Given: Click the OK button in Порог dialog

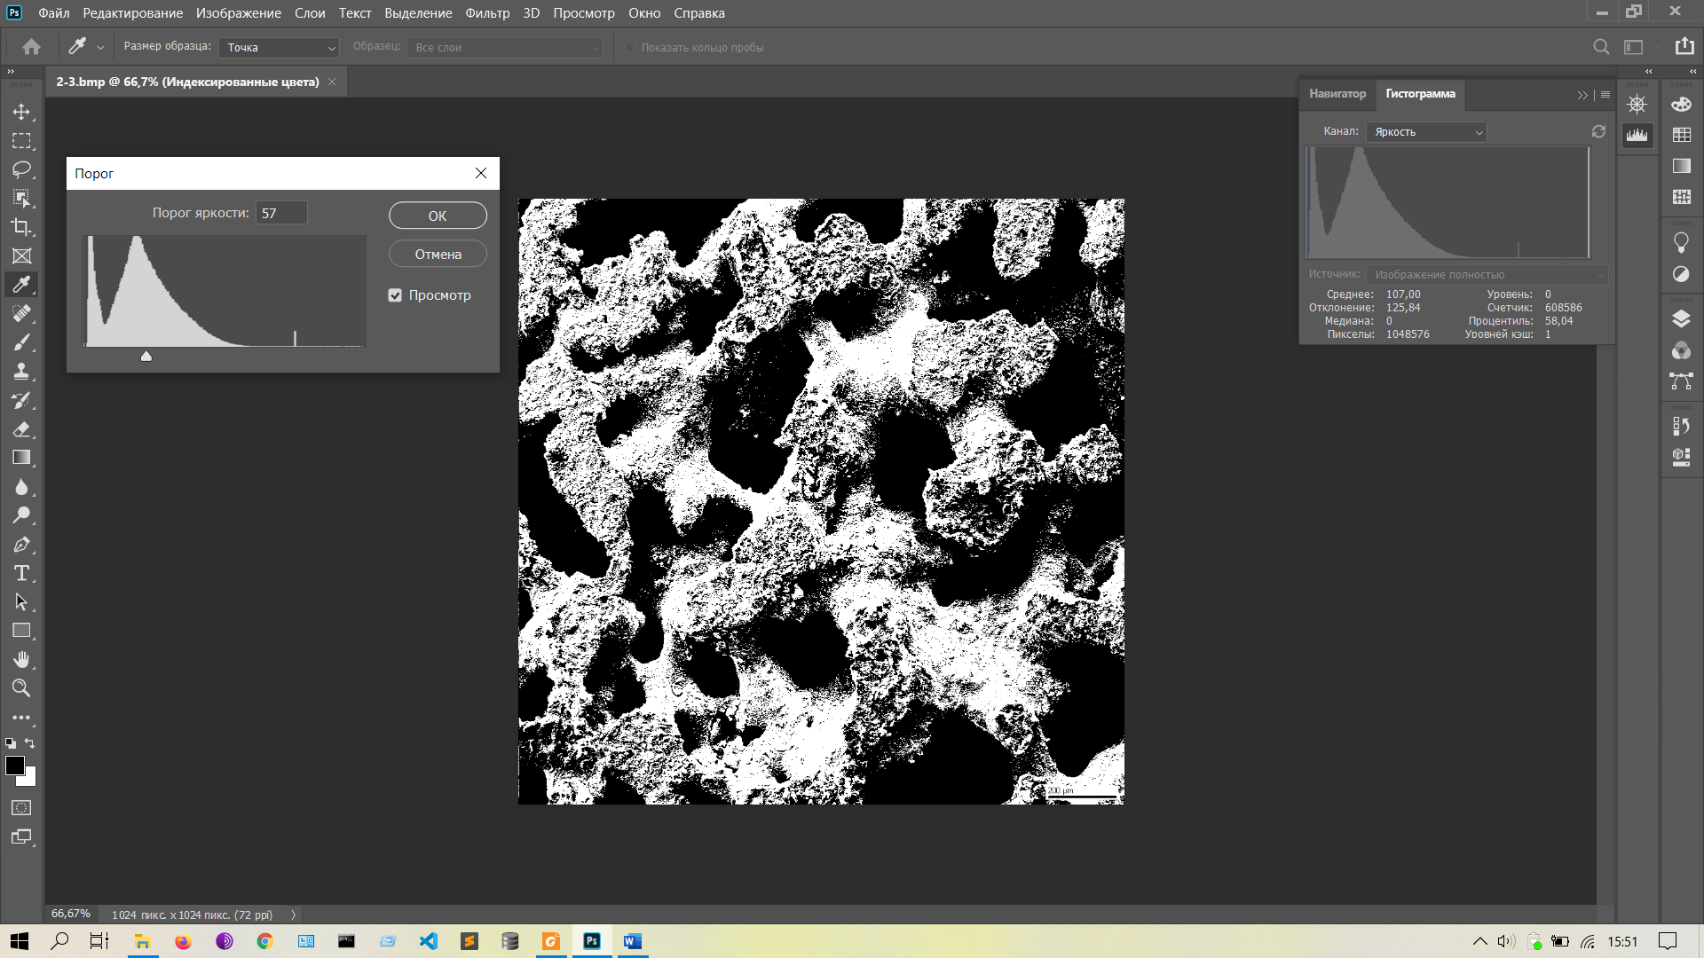Looking at the screenshot, I should 438,216.
